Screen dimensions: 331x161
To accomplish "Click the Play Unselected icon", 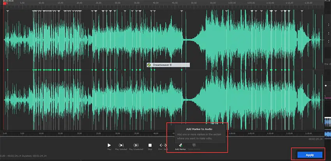I will tap(136, 145).
